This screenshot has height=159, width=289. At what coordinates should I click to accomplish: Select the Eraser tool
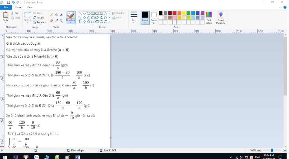click(x=51, y=21)
